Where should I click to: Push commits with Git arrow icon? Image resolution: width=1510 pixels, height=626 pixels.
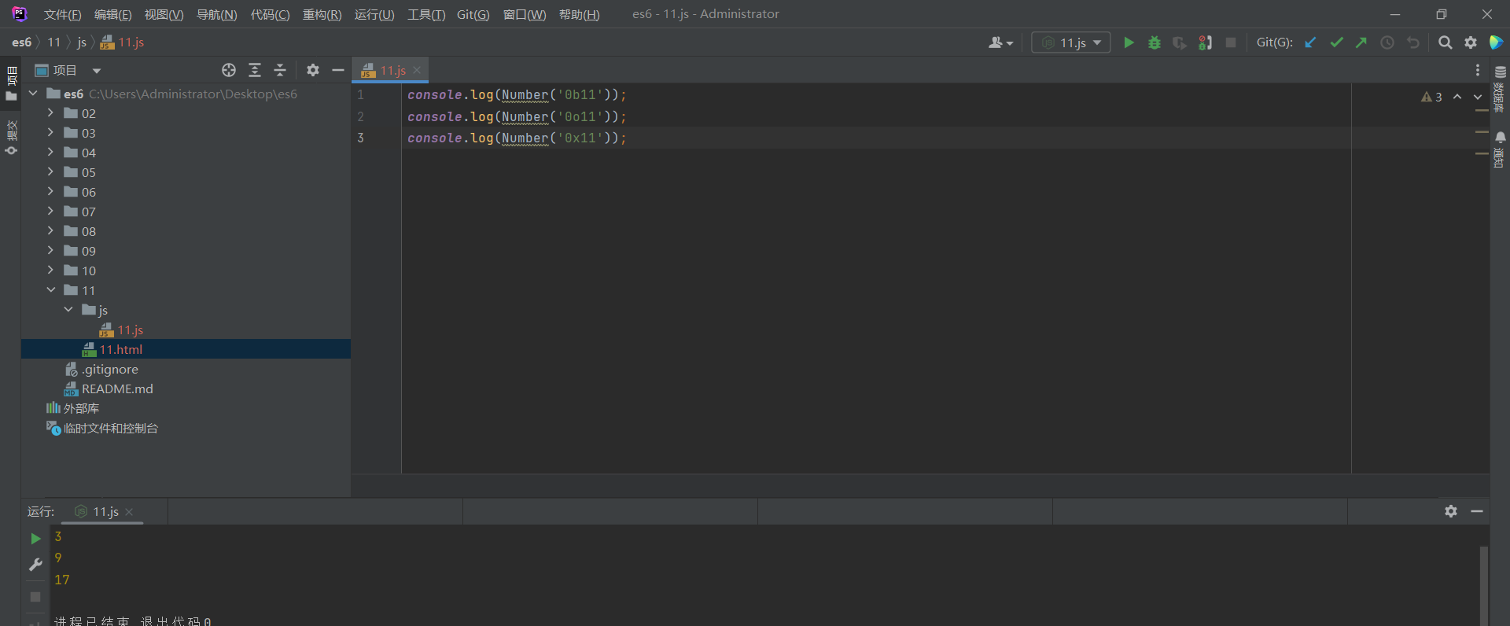pyautogui.click(x=1361, y=42)
